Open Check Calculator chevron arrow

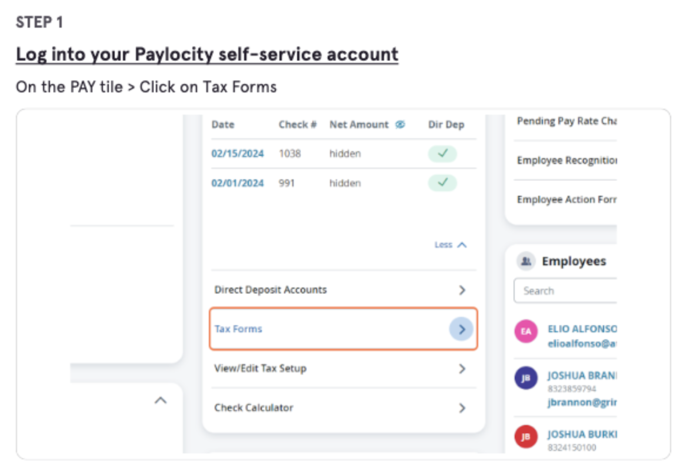pos(462,408)
